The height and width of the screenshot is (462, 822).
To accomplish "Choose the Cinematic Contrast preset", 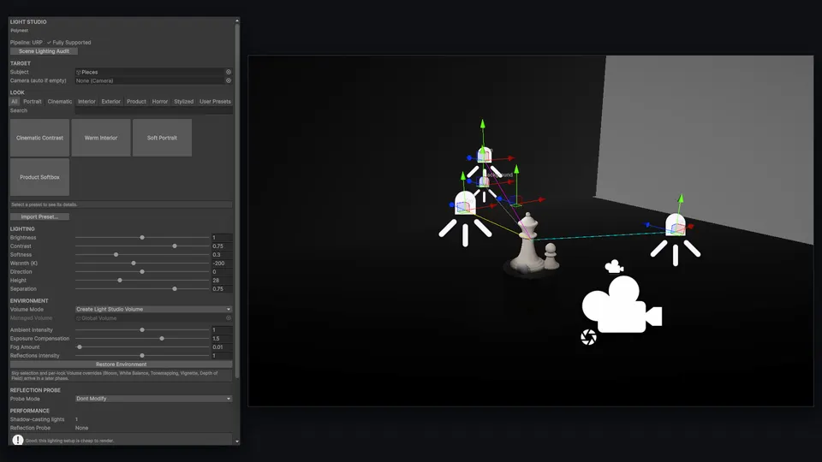I will point(40,138).
